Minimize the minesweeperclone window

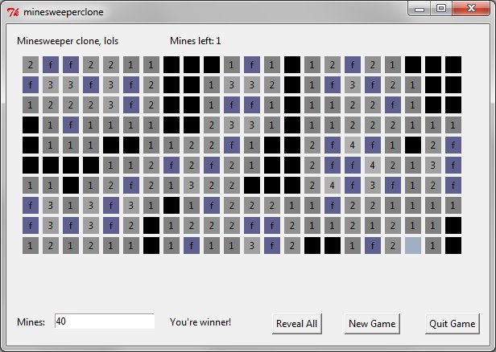tap(420, 9)
